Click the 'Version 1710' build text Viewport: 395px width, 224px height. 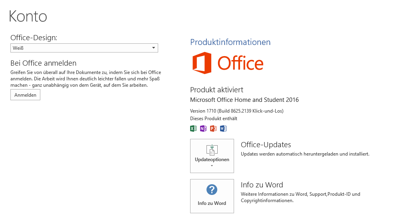(237, 111)
